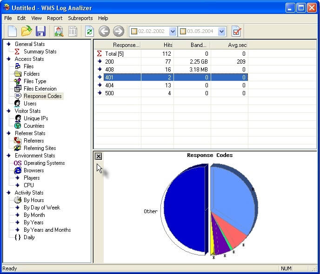The image size is (320, 274).
Task: Click the Forward arrow button
Action: (x=119, y=31)
